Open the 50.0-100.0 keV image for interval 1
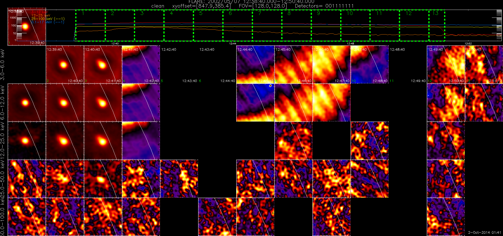The height and width of the screenshot is (236, 503). point(27,217)
